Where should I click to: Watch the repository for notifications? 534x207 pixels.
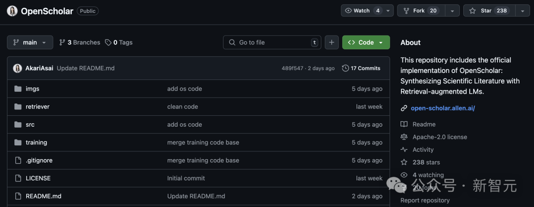[363, 10]
